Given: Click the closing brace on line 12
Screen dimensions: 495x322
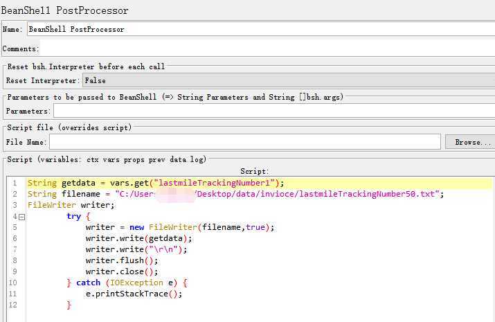Looking at the screenshot, I should (x=69, y=305).
